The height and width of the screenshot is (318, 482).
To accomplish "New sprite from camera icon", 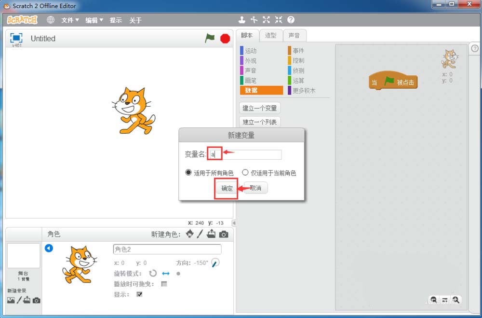I will (224, 235).
